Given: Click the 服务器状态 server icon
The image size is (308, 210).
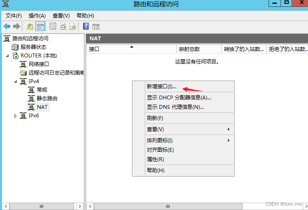Looking at the screenshot, I should coord(15,47).
